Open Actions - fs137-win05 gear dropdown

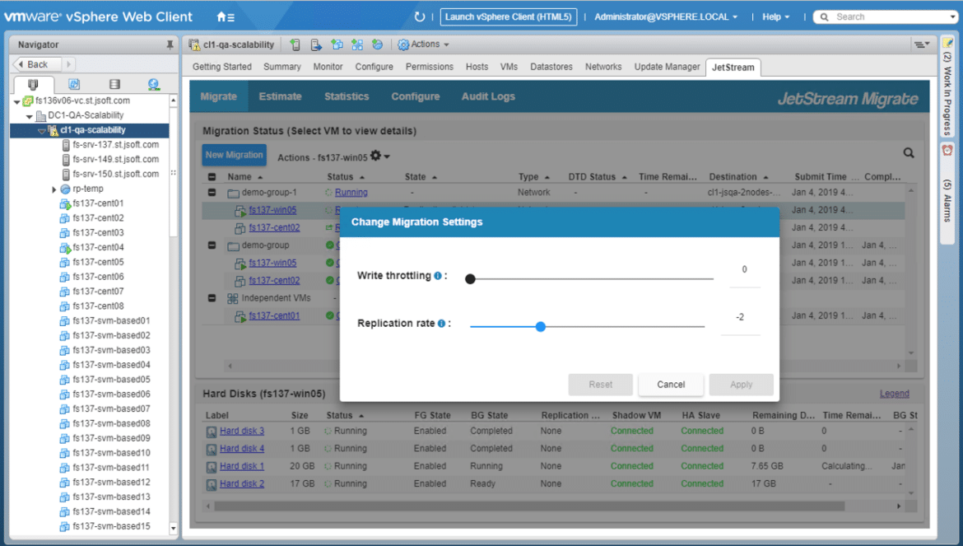380,156
